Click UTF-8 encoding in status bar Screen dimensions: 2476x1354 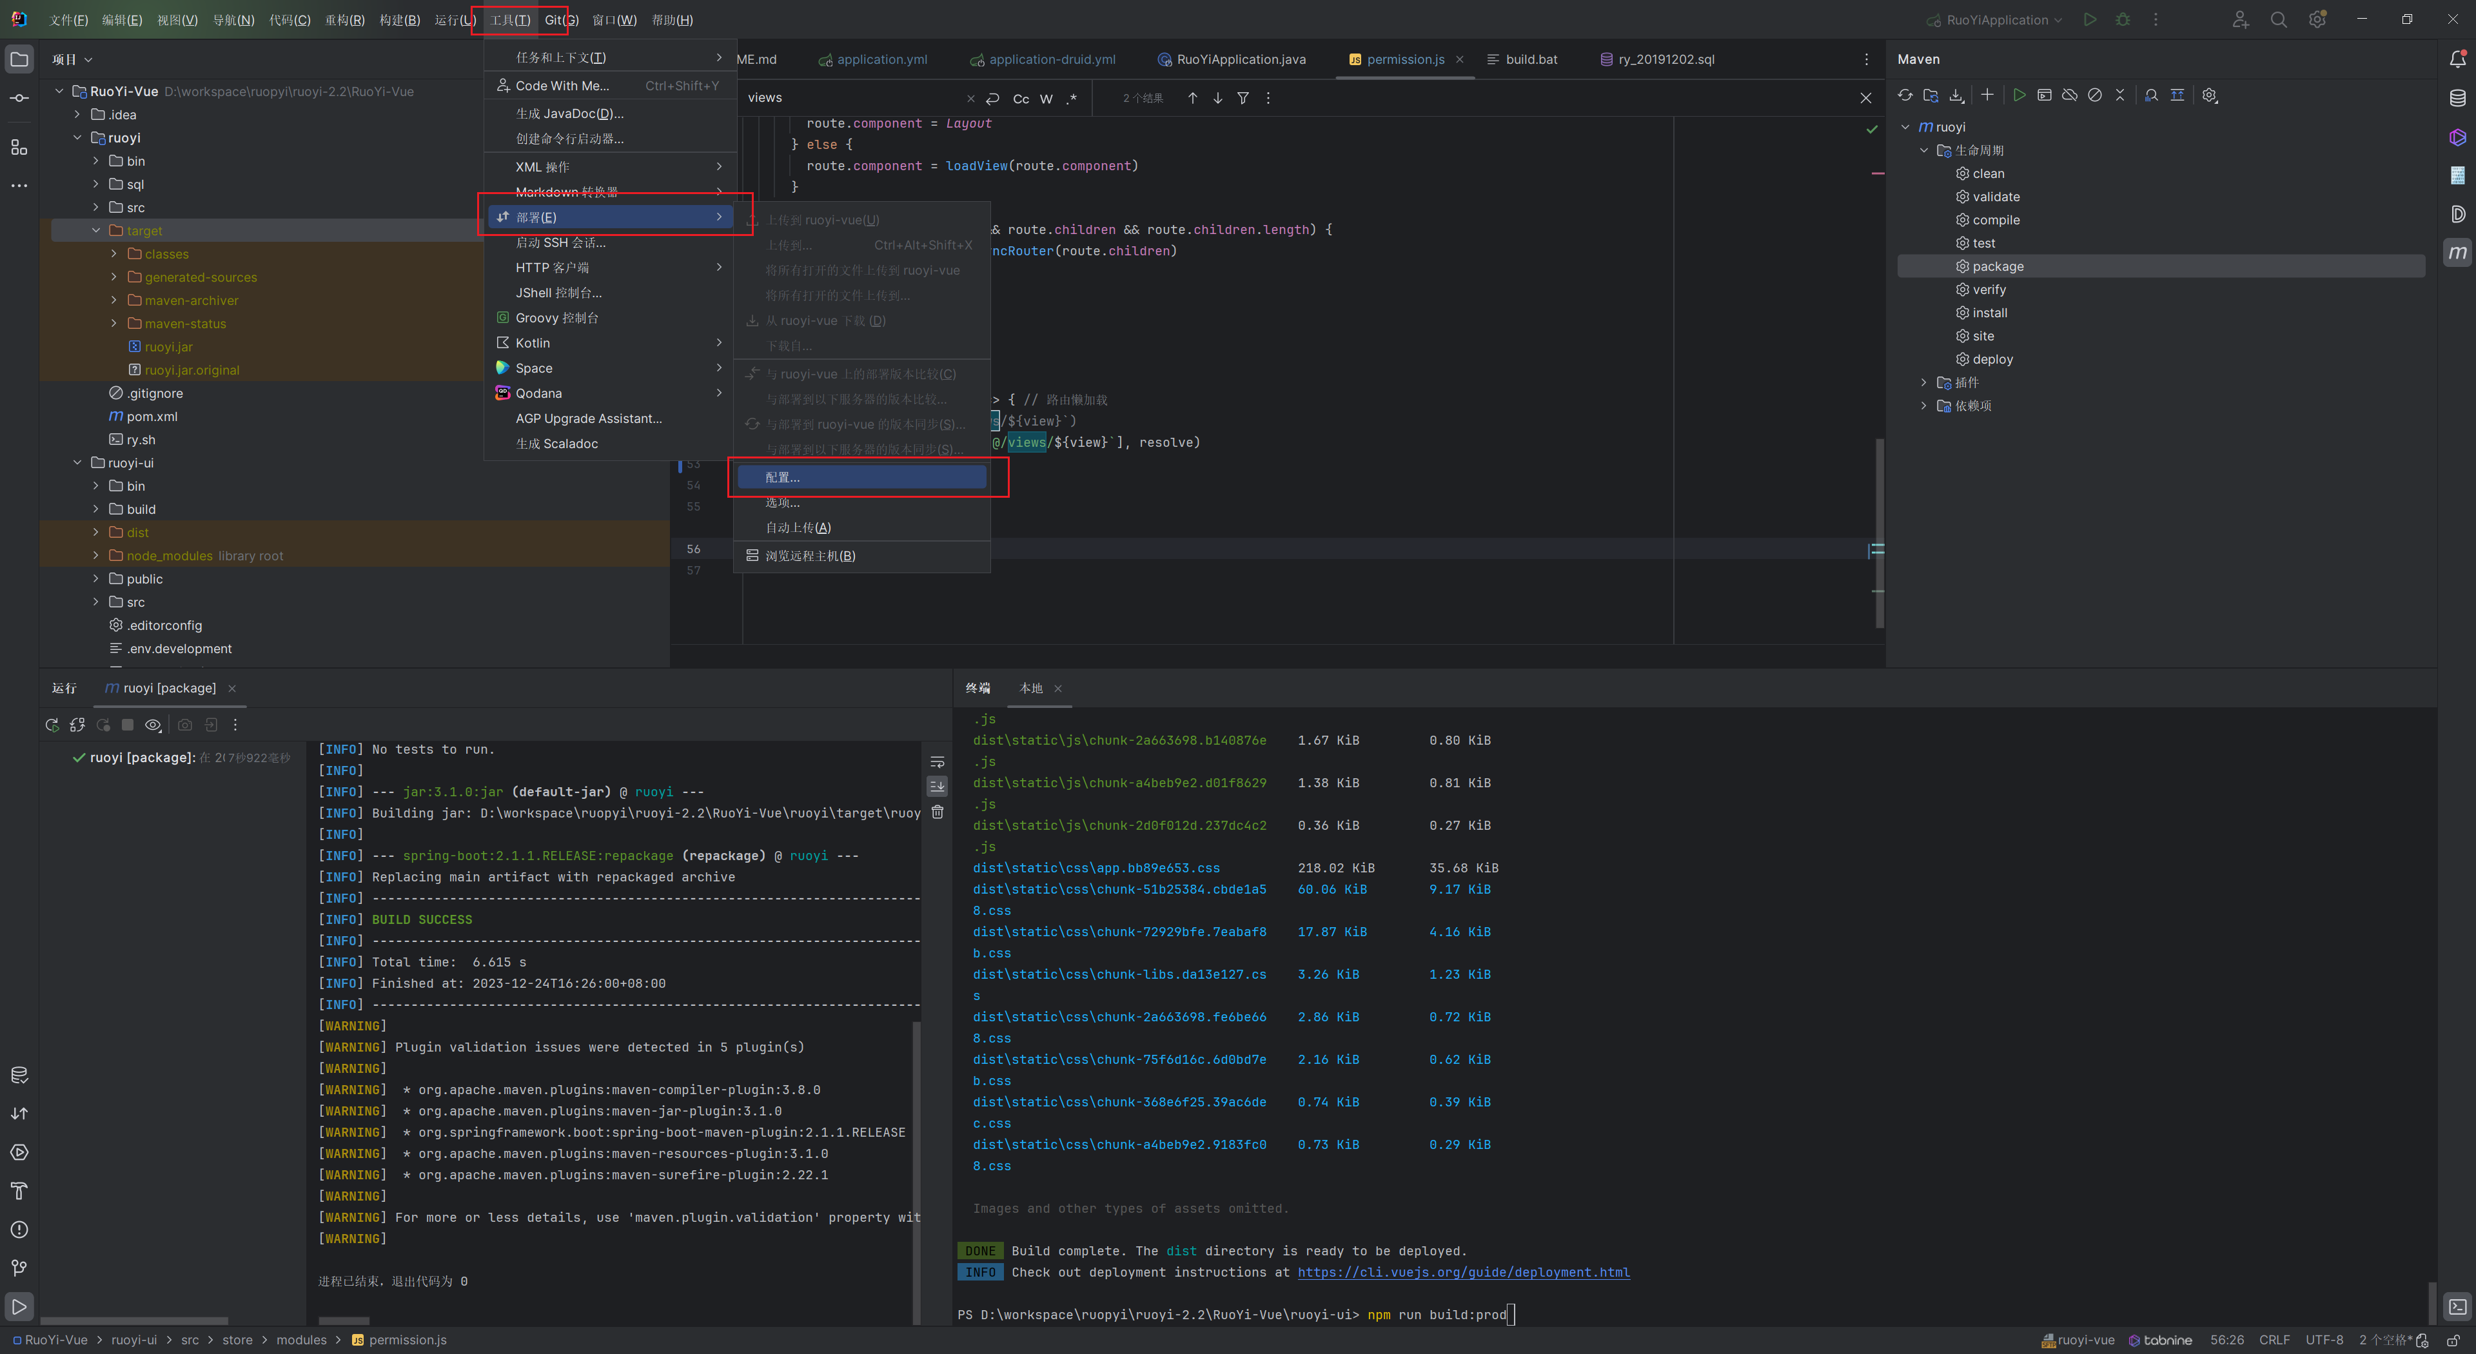click(2324, 1340)
